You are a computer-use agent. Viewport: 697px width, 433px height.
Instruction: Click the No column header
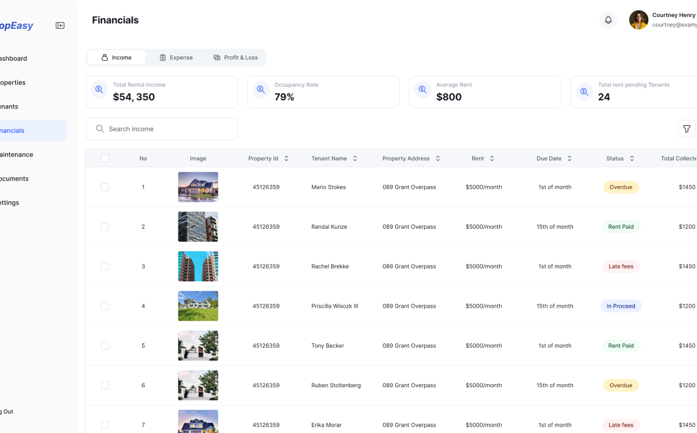coord(143,159)
